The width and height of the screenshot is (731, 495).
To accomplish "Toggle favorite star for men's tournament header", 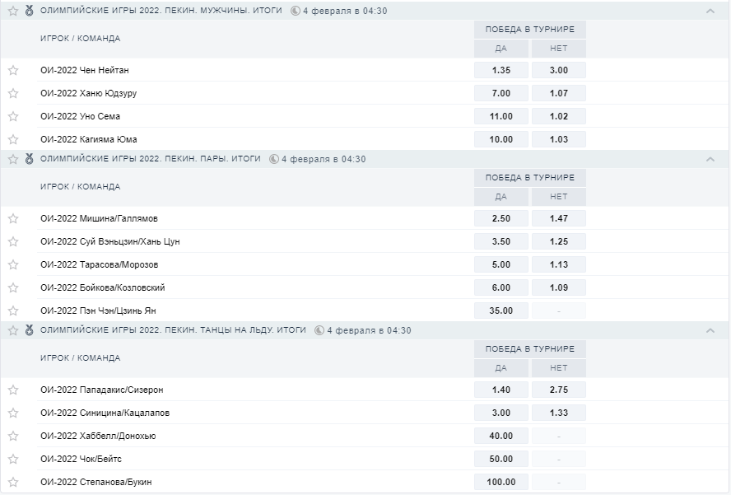I will [13, 11].
